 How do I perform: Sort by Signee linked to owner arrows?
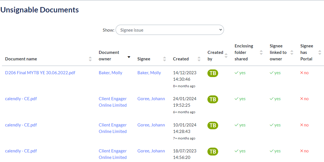[292, 52]
